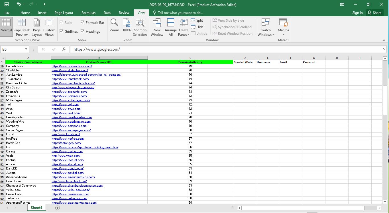This screenshot has height=213, width=389.
Task: Select the Chamber of Commerce cell
Action: tap(28, 186)
